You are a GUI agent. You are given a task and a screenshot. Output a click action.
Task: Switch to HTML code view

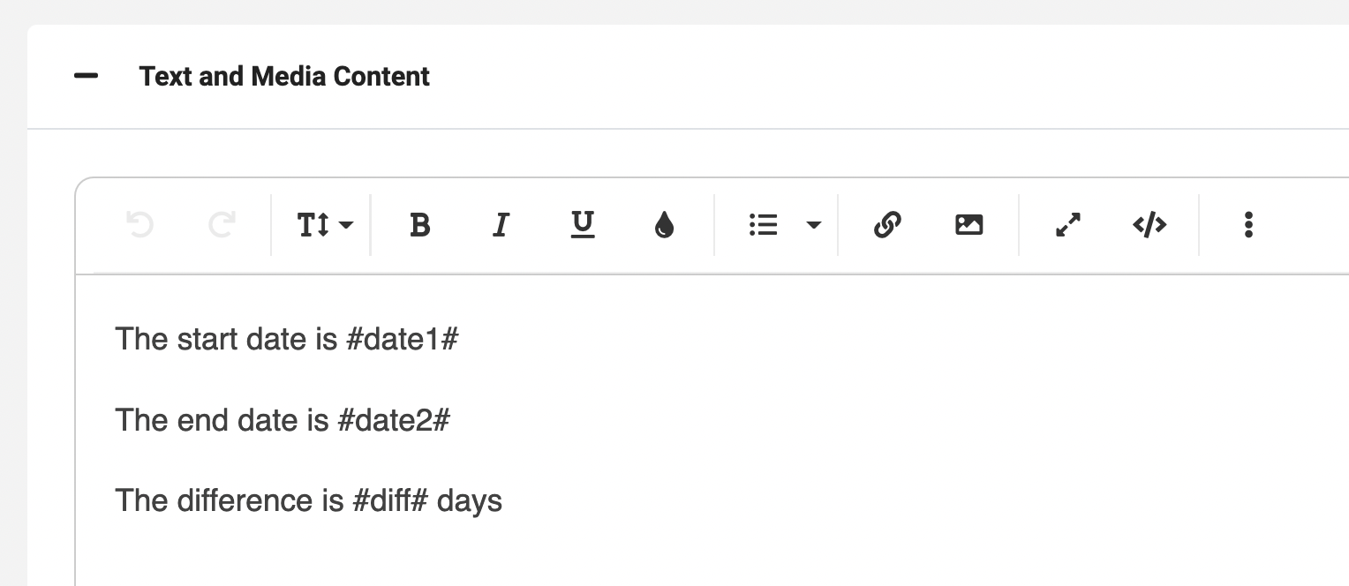pyautogui.click(x=1149, y=225)
